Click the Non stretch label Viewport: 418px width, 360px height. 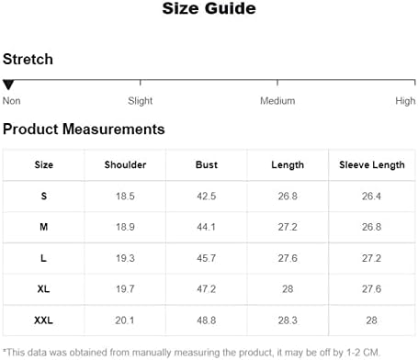(x=12, y=101)
